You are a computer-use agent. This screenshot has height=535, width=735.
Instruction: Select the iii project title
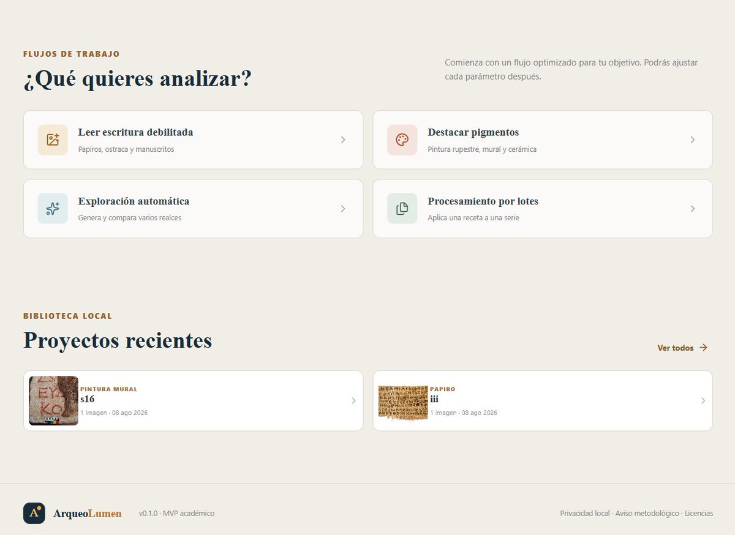click(434, 399)
